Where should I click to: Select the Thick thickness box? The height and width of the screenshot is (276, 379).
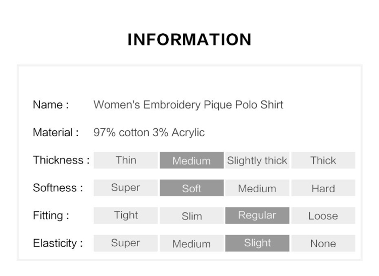(323, 160)
